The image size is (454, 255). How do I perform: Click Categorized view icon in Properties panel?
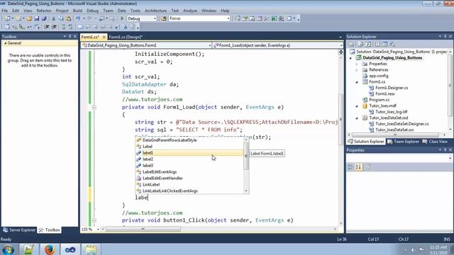350,167
